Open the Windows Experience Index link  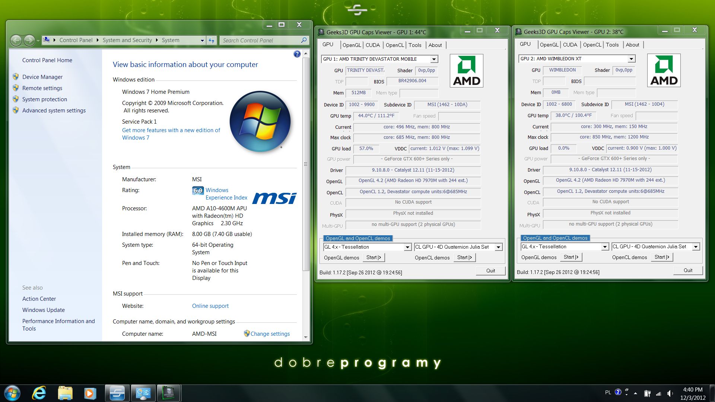click(x=226, y=194)
